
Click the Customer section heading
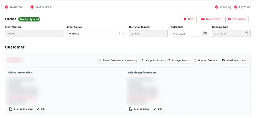[x=15, y=47]
